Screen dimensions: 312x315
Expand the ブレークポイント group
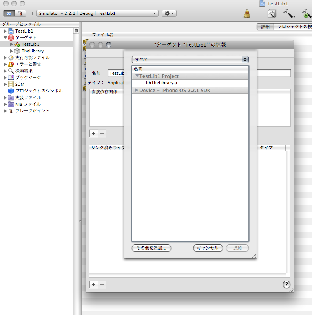click(5, 111)
